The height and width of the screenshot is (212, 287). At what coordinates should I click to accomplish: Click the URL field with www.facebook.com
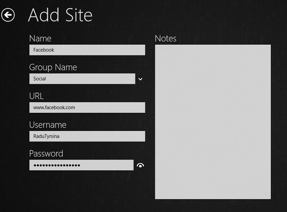pos(87,107)
